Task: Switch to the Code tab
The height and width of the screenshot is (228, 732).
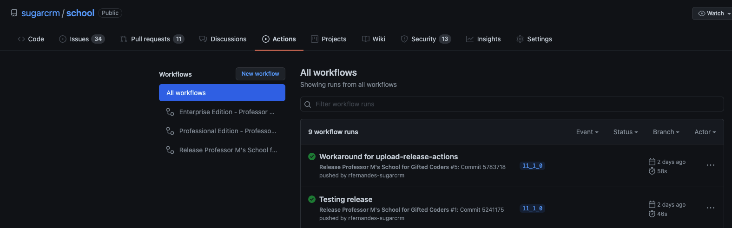Action: click(31, 39)
